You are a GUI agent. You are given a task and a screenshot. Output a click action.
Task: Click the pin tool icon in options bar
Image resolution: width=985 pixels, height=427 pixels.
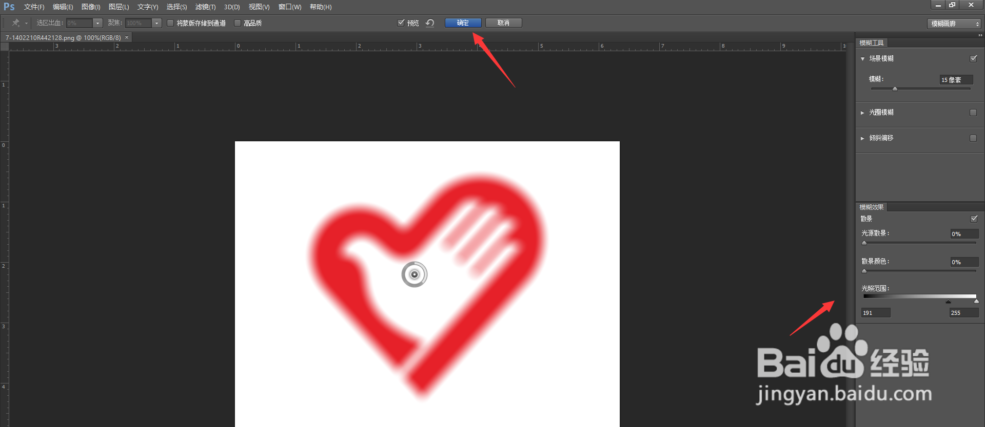pyautogui.click(x=16, y=23)
